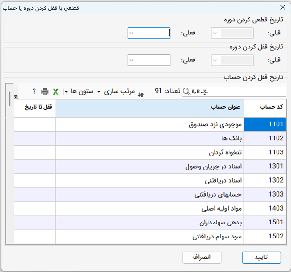Select the موجودی نزد صندوق row title
291x272 pixels.
click(x=215, y=125)
